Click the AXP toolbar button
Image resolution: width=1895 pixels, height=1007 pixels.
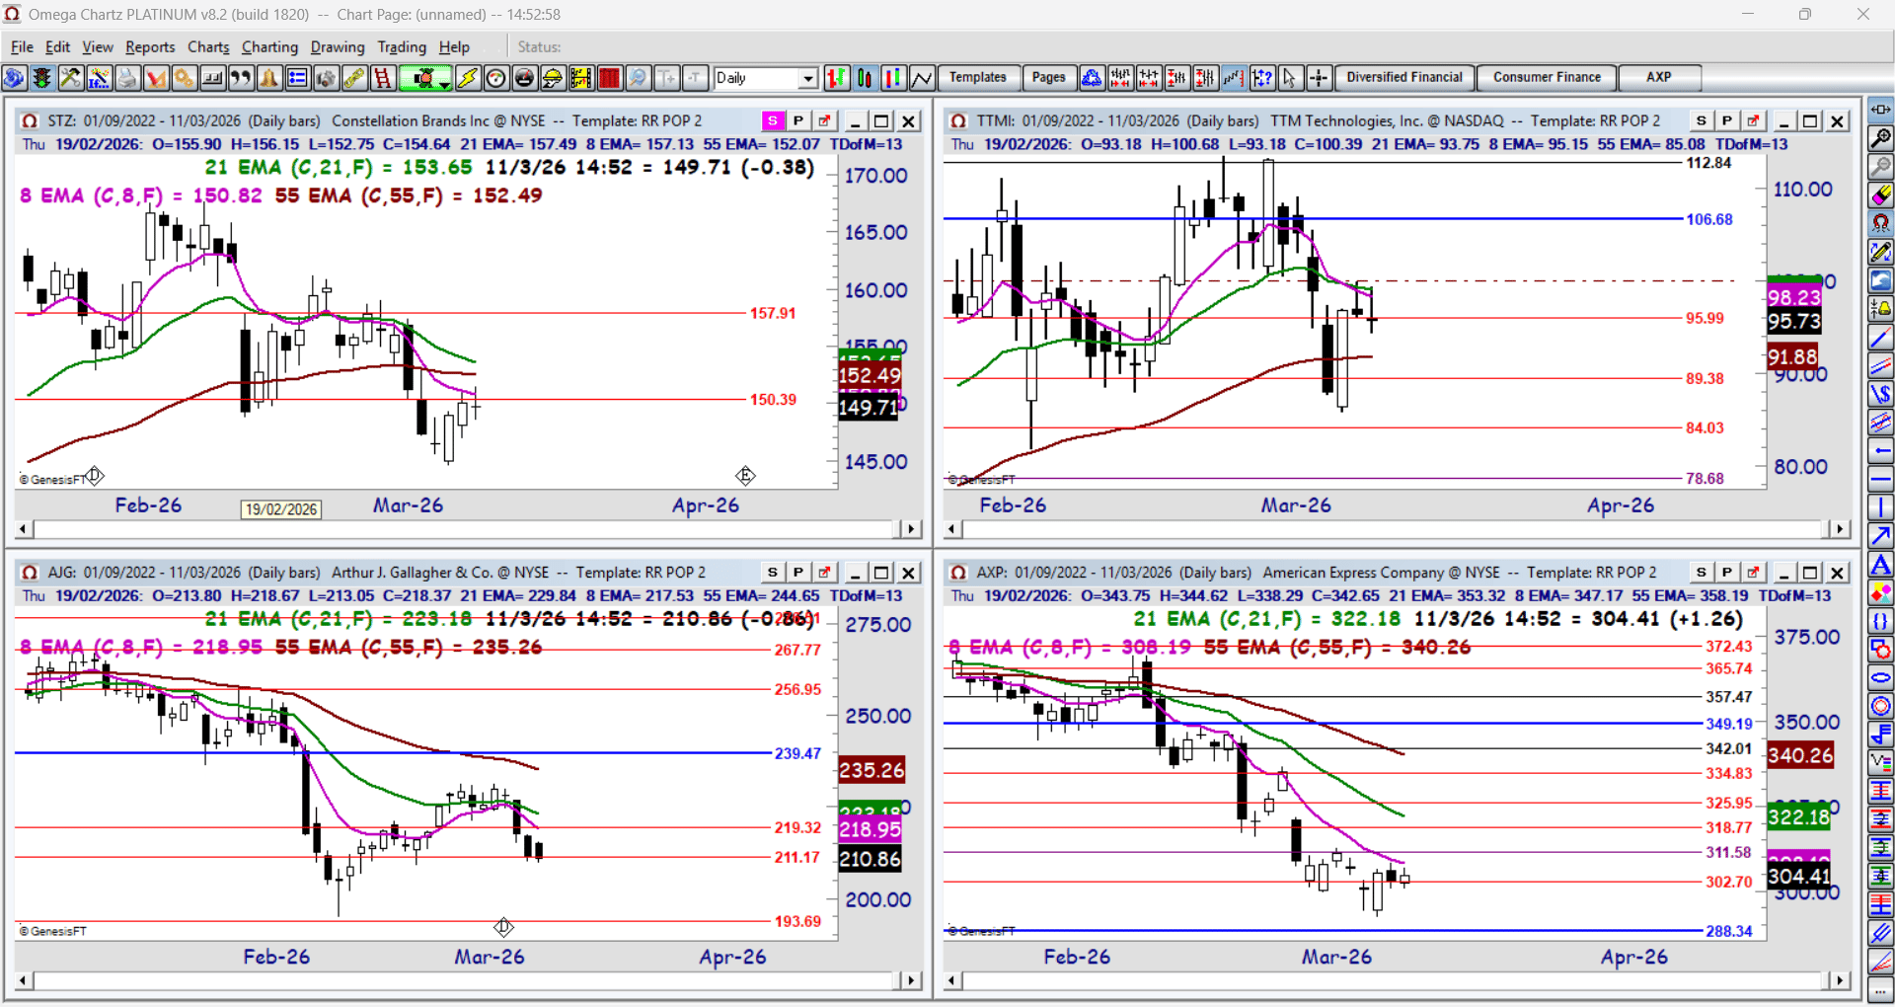(x=1659, y=78)
